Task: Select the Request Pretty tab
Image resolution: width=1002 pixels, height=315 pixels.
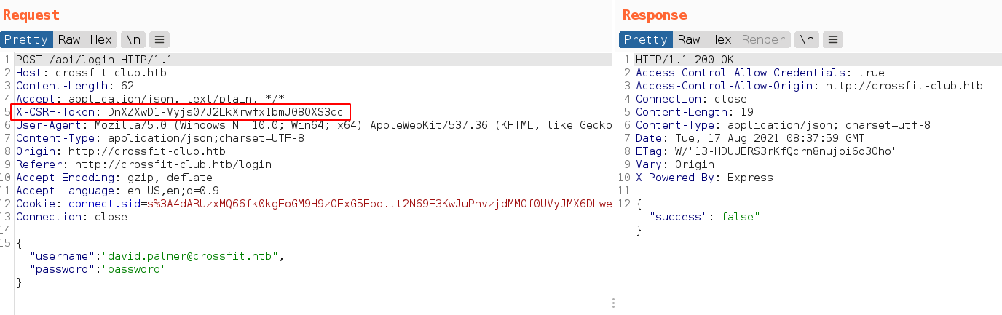Action: 27,40
